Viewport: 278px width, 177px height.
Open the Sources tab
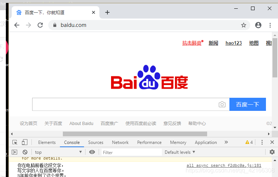pyautogui.click(x=96, y=142)
